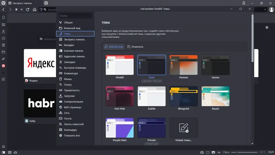275x155 pixels.
Task: Open the Downloads panel icon
Action: point(3,32)
